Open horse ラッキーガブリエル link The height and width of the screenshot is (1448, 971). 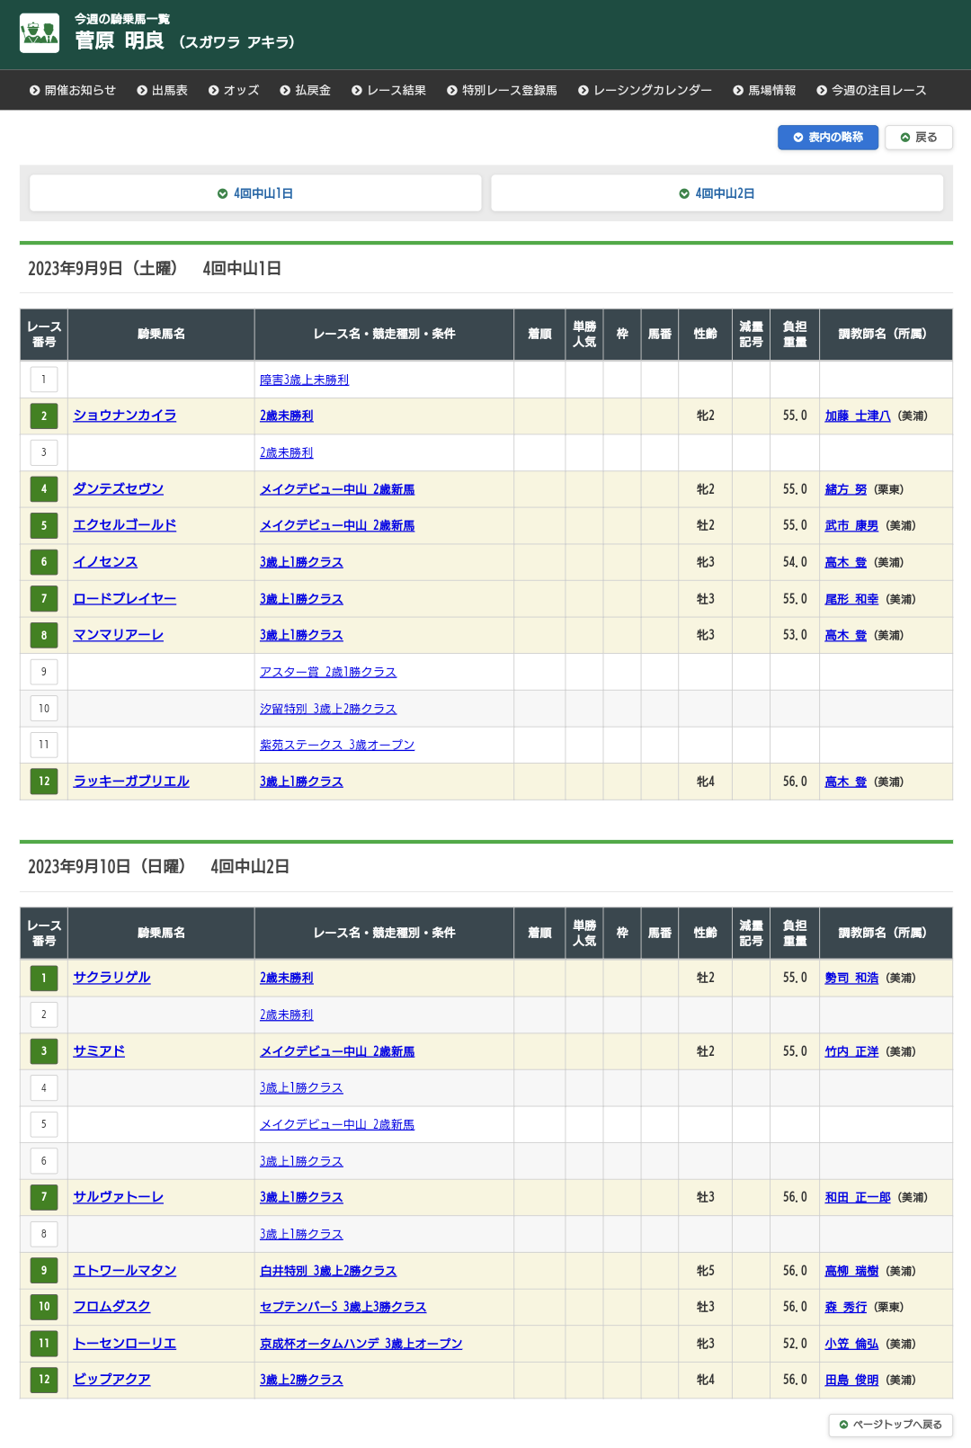tap(131, 782)
